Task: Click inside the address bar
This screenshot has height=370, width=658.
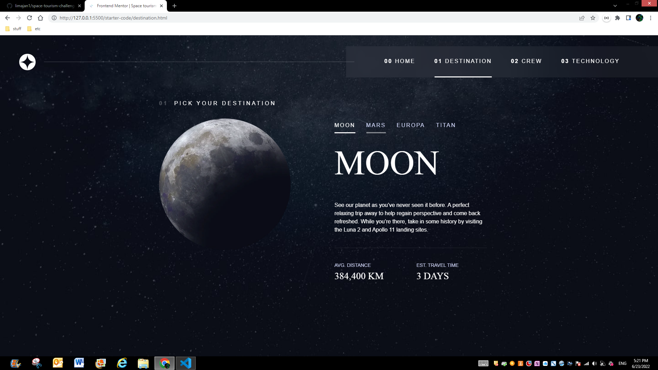Action: 137,18
